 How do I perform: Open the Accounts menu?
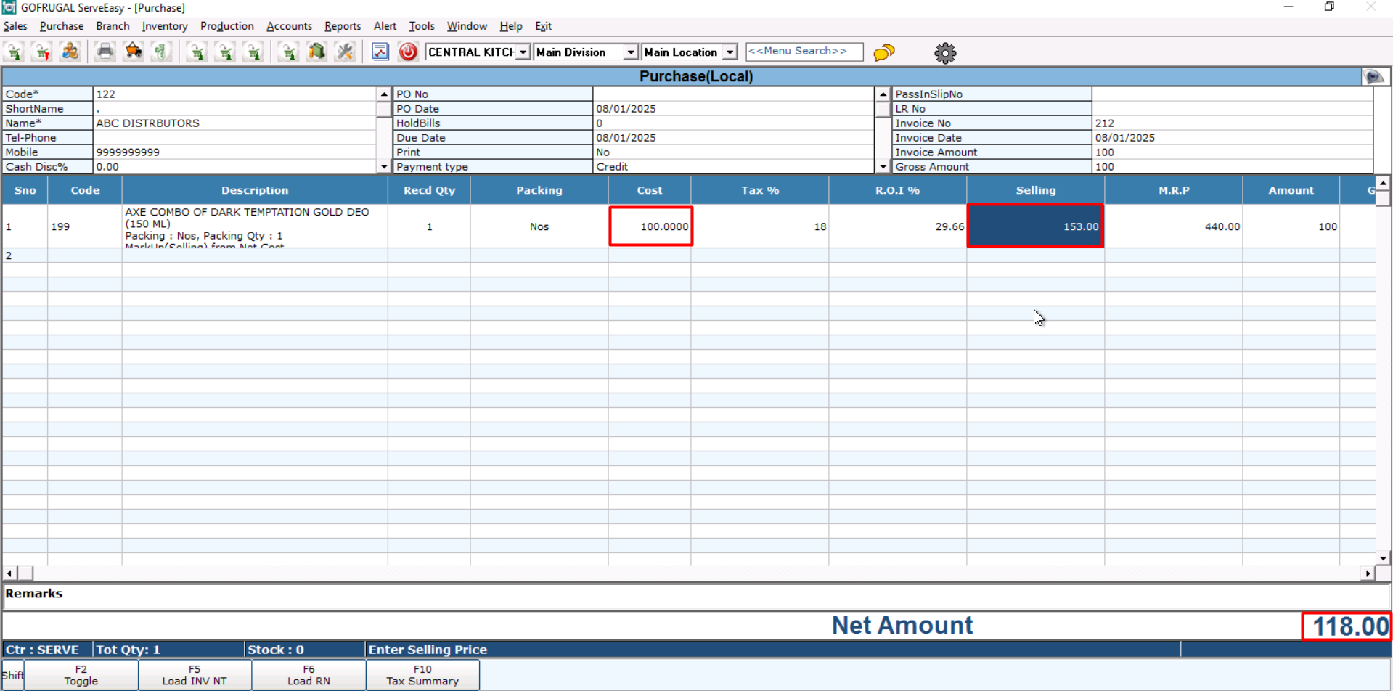289,26
